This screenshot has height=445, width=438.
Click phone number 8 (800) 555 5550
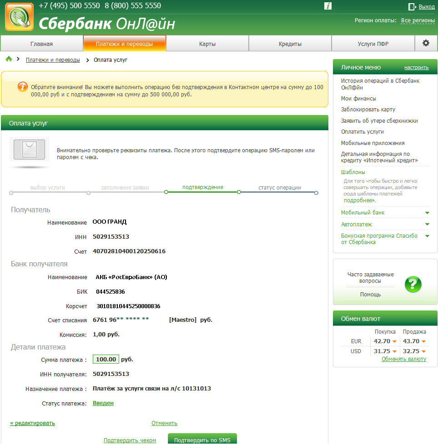pyautogui.click(x=133, y=5)
